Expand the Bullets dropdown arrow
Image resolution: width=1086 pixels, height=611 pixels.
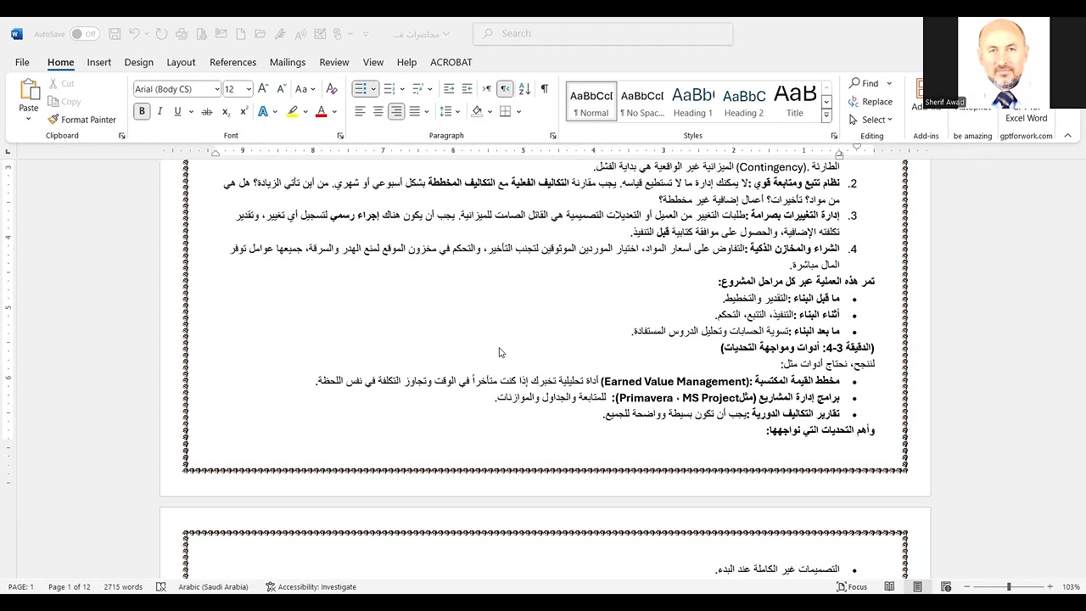tap(373, 89)
